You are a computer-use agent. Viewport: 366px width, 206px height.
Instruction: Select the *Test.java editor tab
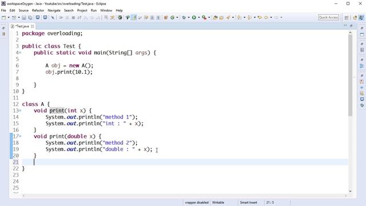click(x=22, y=26)
